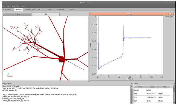This screenshot has height=105, width=176.
Task: Close the soma property panel
Action: tap(174, 84)
